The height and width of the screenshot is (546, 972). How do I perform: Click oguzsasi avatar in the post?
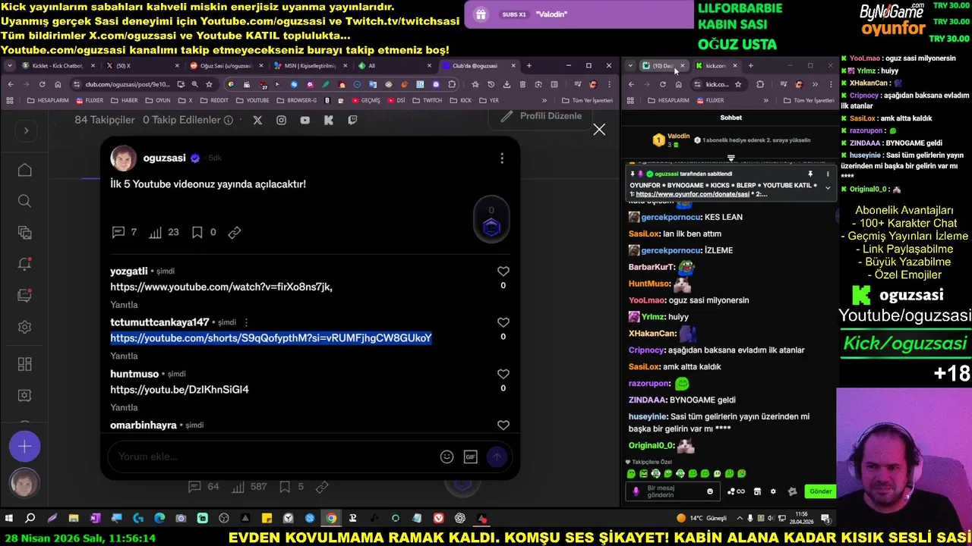coord(124,158)
